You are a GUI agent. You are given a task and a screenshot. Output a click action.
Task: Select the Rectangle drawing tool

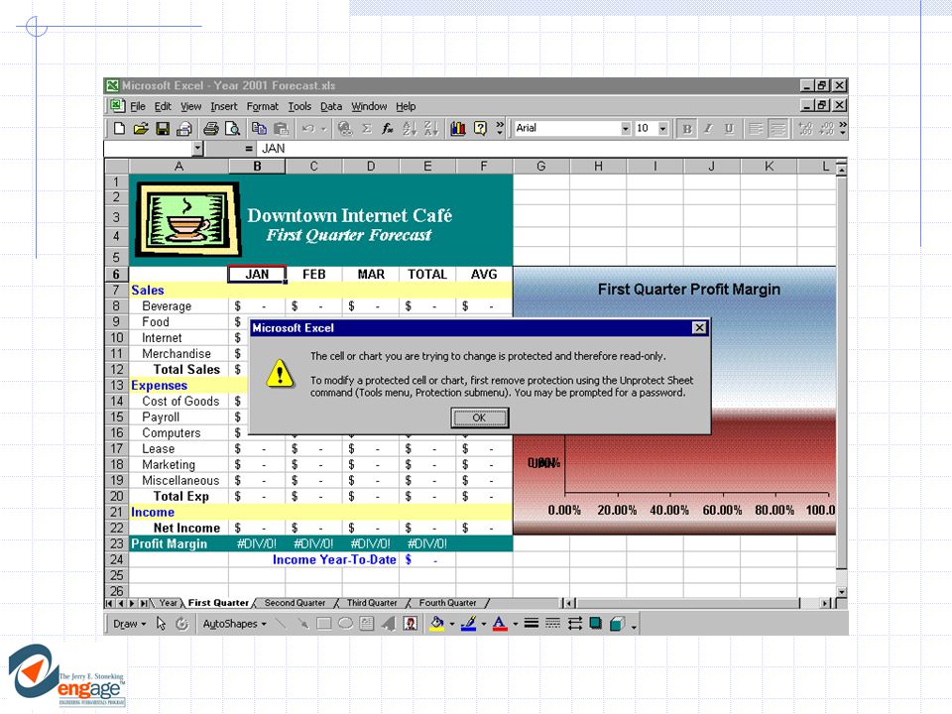[x=324, y=624]
